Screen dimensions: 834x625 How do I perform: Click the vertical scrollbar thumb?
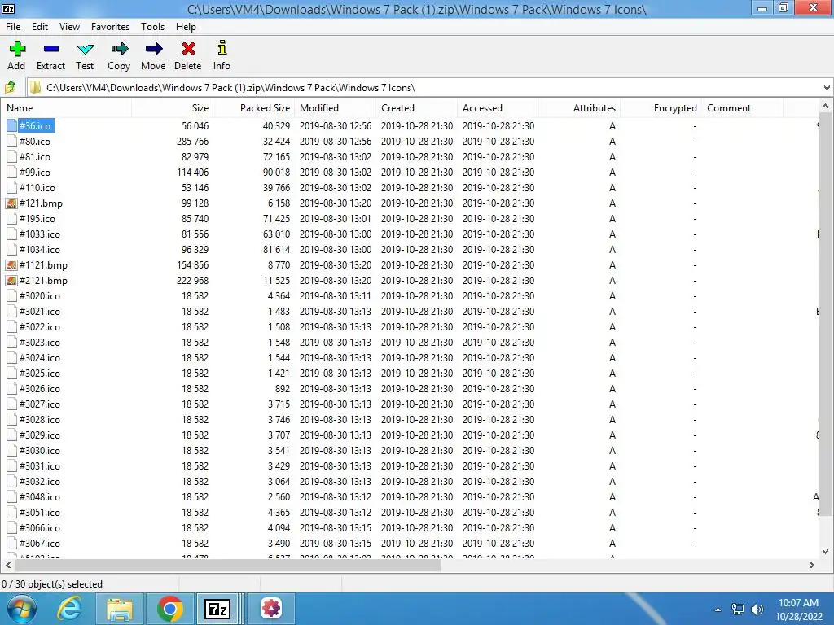click(x=826, y=313)
